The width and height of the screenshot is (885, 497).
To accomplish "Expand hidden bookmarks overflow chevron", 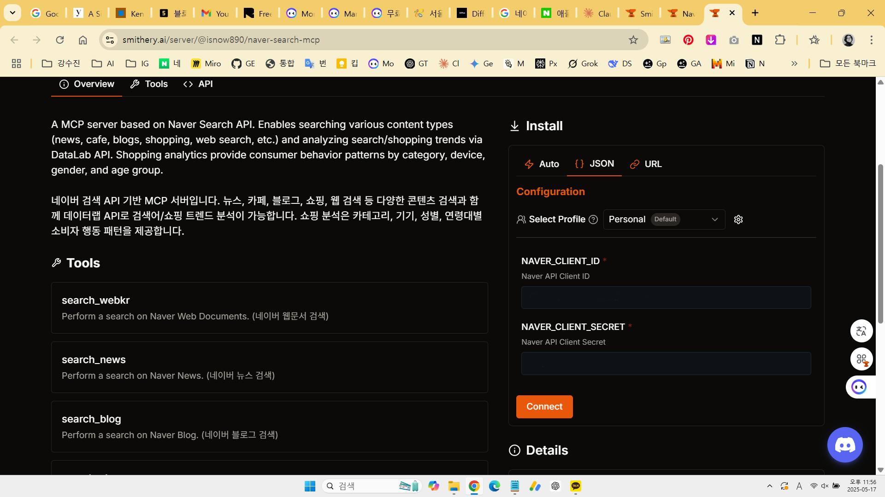I will pos(794,64).
